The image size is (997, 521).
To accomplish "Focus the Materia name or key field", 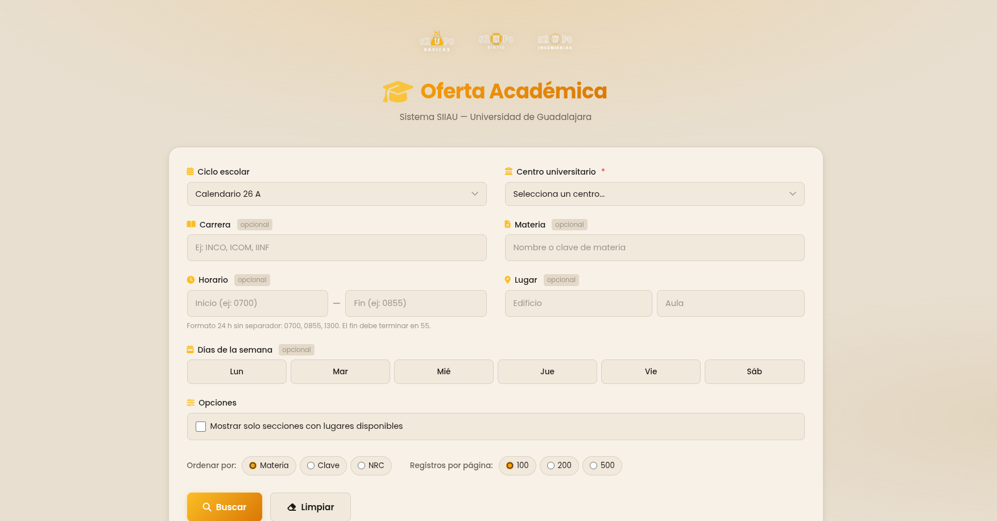I will coord(655,247).
